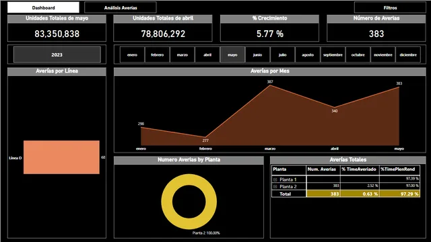Click the 383 Número de Averías card value
Screen dimensions: 431x242
pyautogui.click(x=376, y=34)
